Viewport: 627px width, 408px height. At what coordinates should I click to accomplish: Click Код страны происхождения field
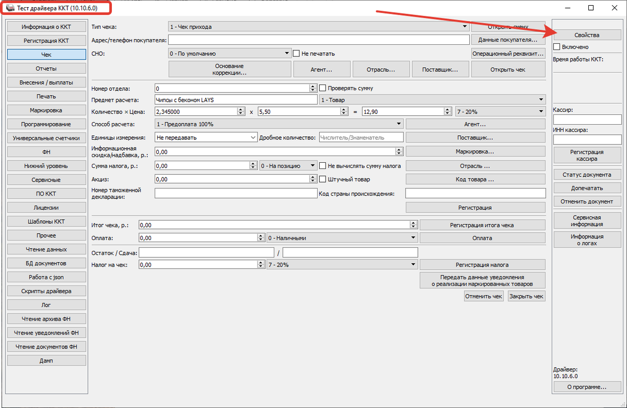coord(475,193)
